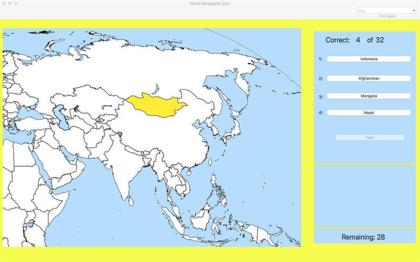Choose the Afghanistan answer button
The height and width of the screenshot is (262, 420).
click(369, 78)
